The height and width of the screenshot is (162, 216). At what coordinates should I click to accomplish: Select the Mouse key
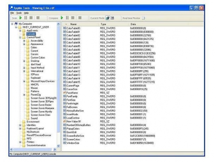34,88
